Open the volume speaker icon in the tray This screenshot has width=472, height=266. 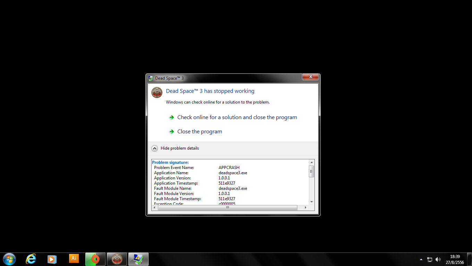click(x=438, y=259)
